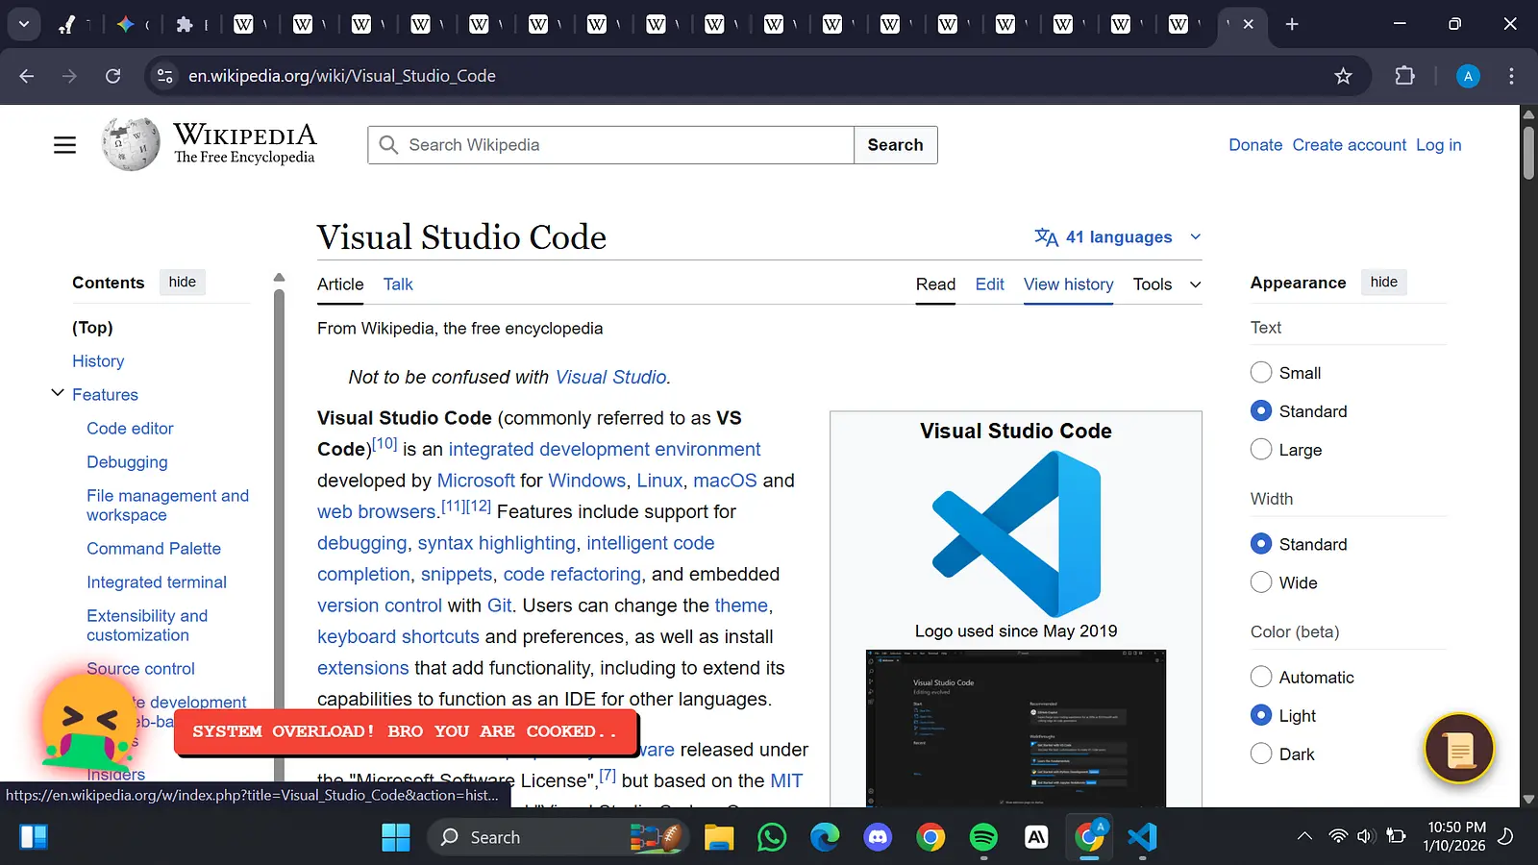1538x865 pixels.
Task: Open the View history tab
Action: (1068, 284)
